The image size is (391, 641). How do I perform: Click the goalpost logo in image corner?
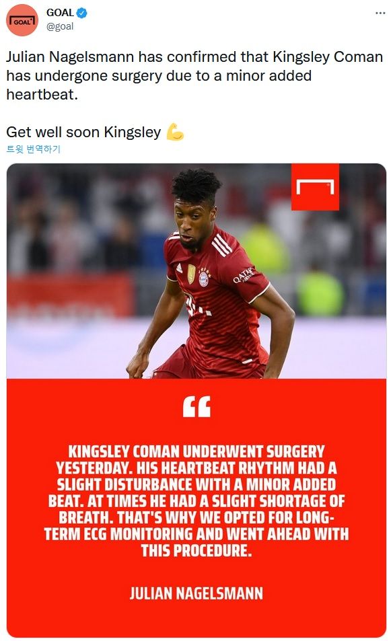(315, 187)
